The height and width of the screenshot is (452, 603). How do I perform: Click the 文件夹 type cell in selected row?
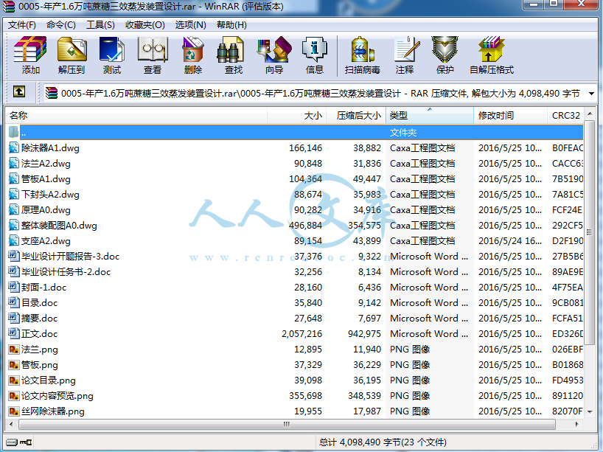coord(403,133)
